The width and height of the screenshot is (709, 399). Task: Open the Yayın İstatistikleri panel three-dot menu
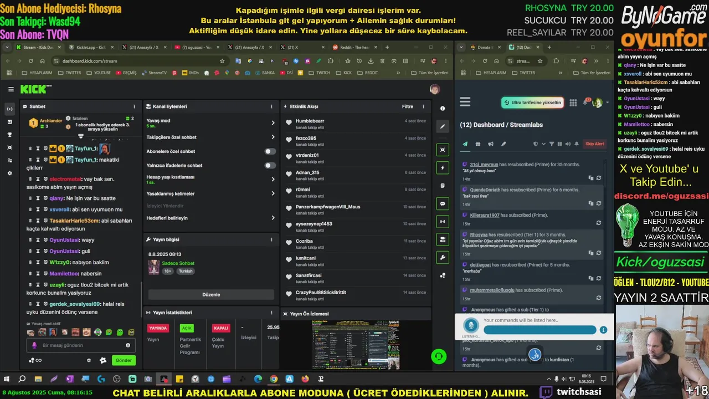click(x=271, y=313)
